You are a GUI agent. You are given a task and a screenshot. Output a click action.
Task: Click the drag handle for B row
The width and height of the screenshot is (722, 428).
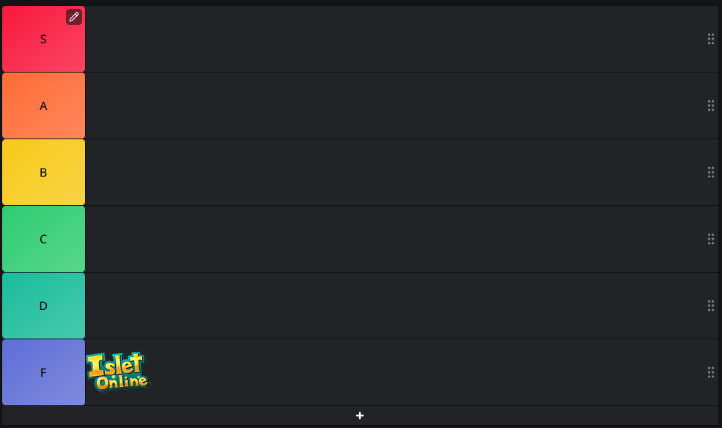pyautogui.click(x=710, y=172)
